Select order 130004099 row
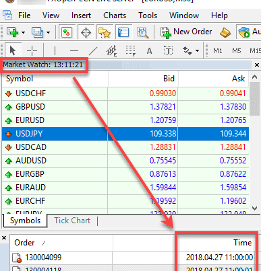The image size is (261, 271). coord(133,258)
